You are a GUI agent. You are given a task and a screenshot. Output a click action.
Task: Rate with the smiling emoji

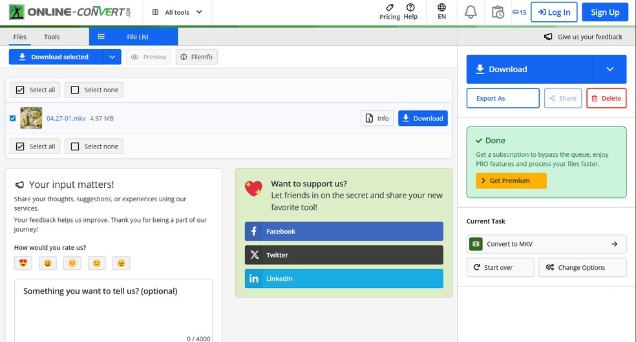click(47, 263)
